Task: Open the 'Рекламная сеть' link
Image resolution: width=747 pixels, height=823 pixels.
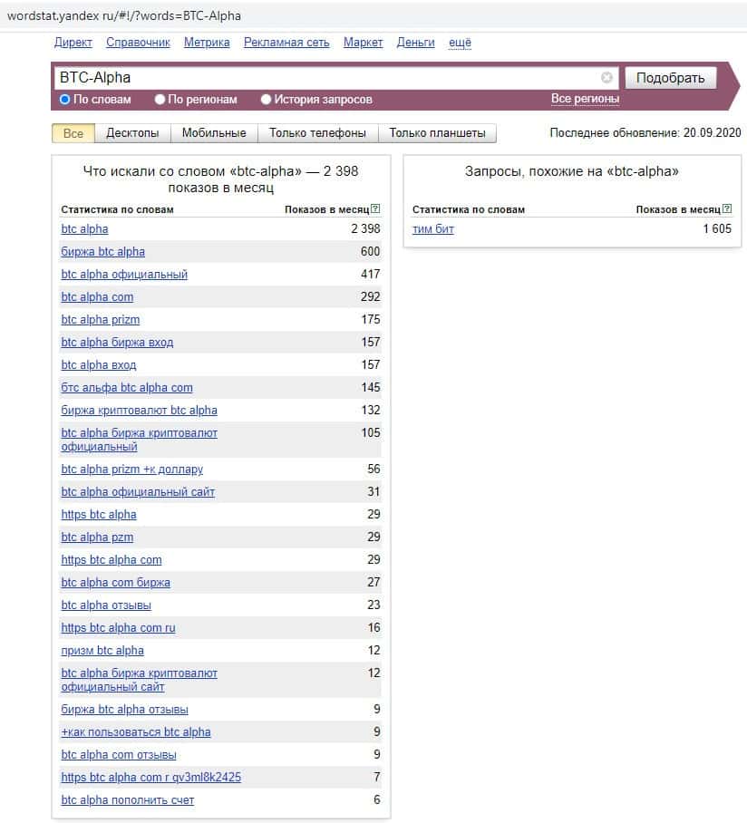Action: (286, 43)
